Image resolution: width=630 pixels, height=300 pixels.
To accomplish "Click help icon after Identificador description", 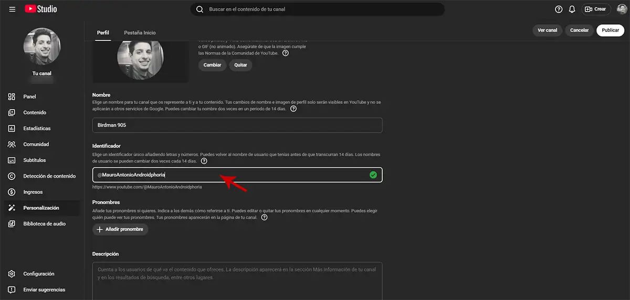I will point(204,160).
